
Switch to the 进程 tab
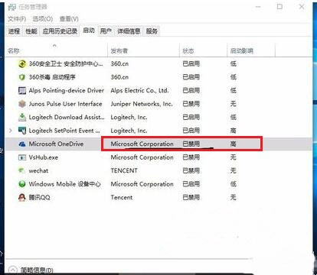14,31
